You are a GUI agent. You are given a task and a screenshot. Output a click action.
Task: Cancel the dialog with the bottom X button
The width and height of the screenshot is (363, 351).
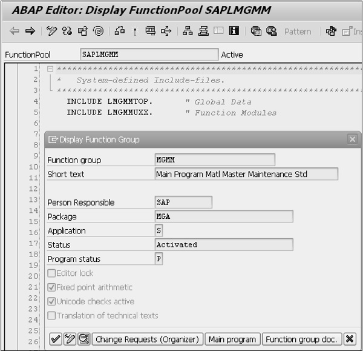[x=350, y=339]
